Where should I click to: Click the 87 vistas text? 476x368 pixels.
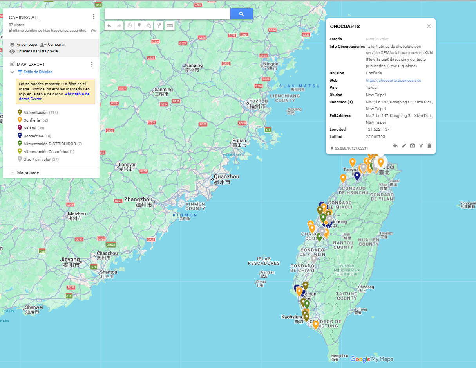(16, 25)
